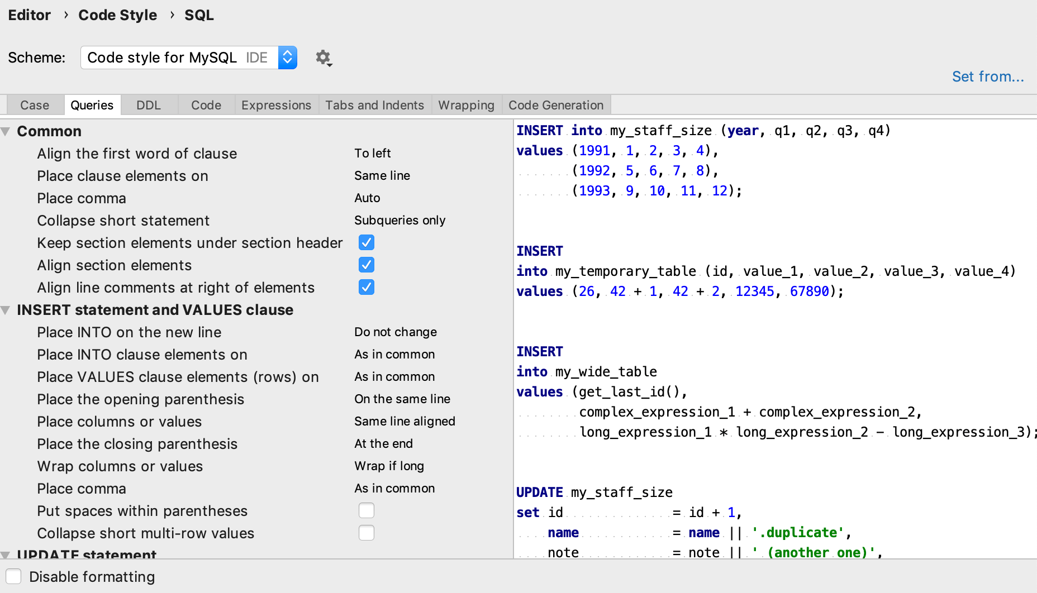Click the SQL breadcrumb

pos(199,15)
